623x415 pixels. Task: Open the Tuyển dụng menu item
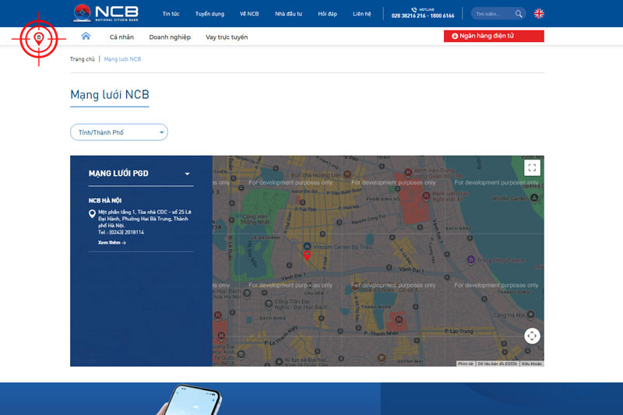pyautogui.click(x=209, y=14)
